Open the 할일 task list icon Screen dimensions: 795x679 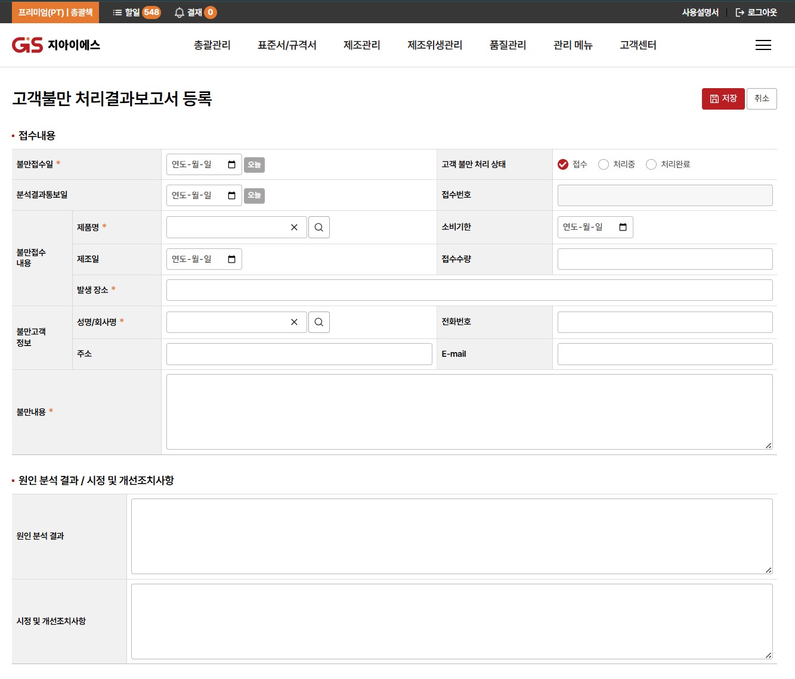click(117, 13)
